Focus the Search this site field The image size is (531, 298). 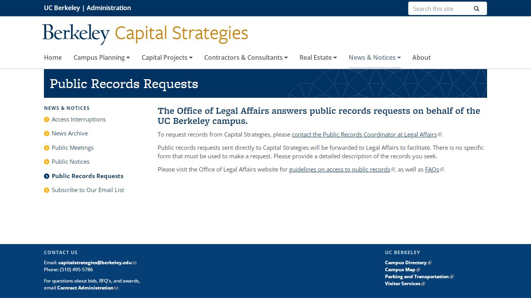tap(441, 9)
